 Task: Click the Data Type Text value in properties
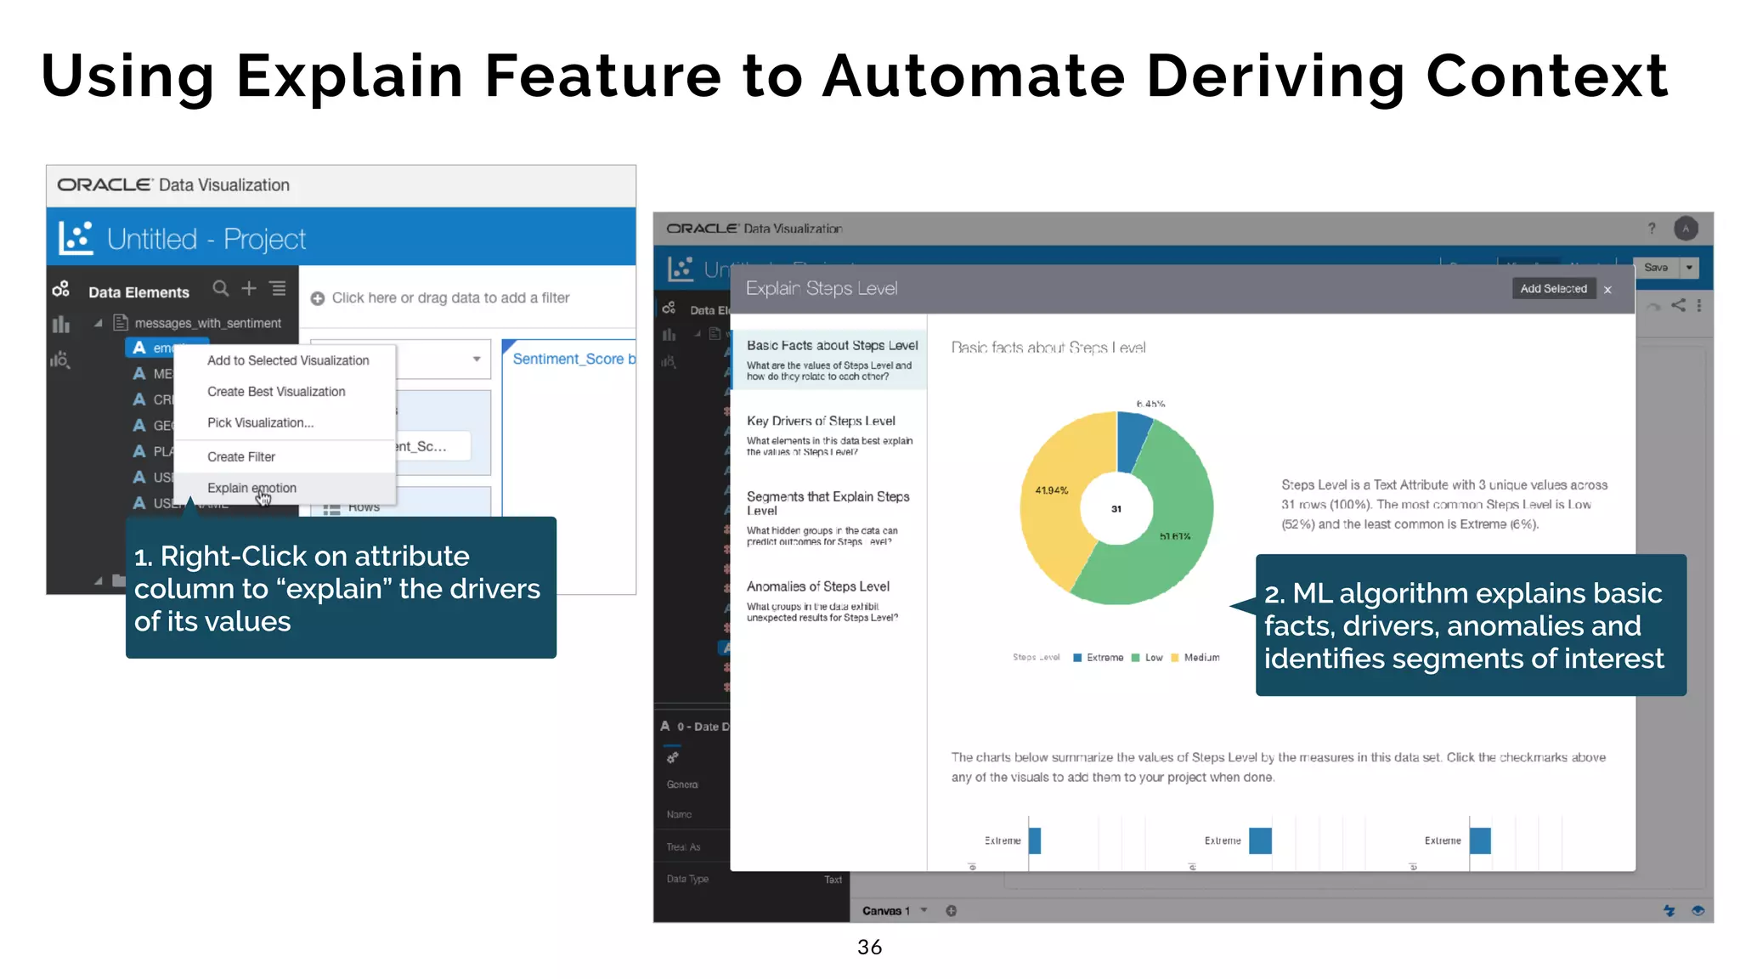tap(833, 880)
